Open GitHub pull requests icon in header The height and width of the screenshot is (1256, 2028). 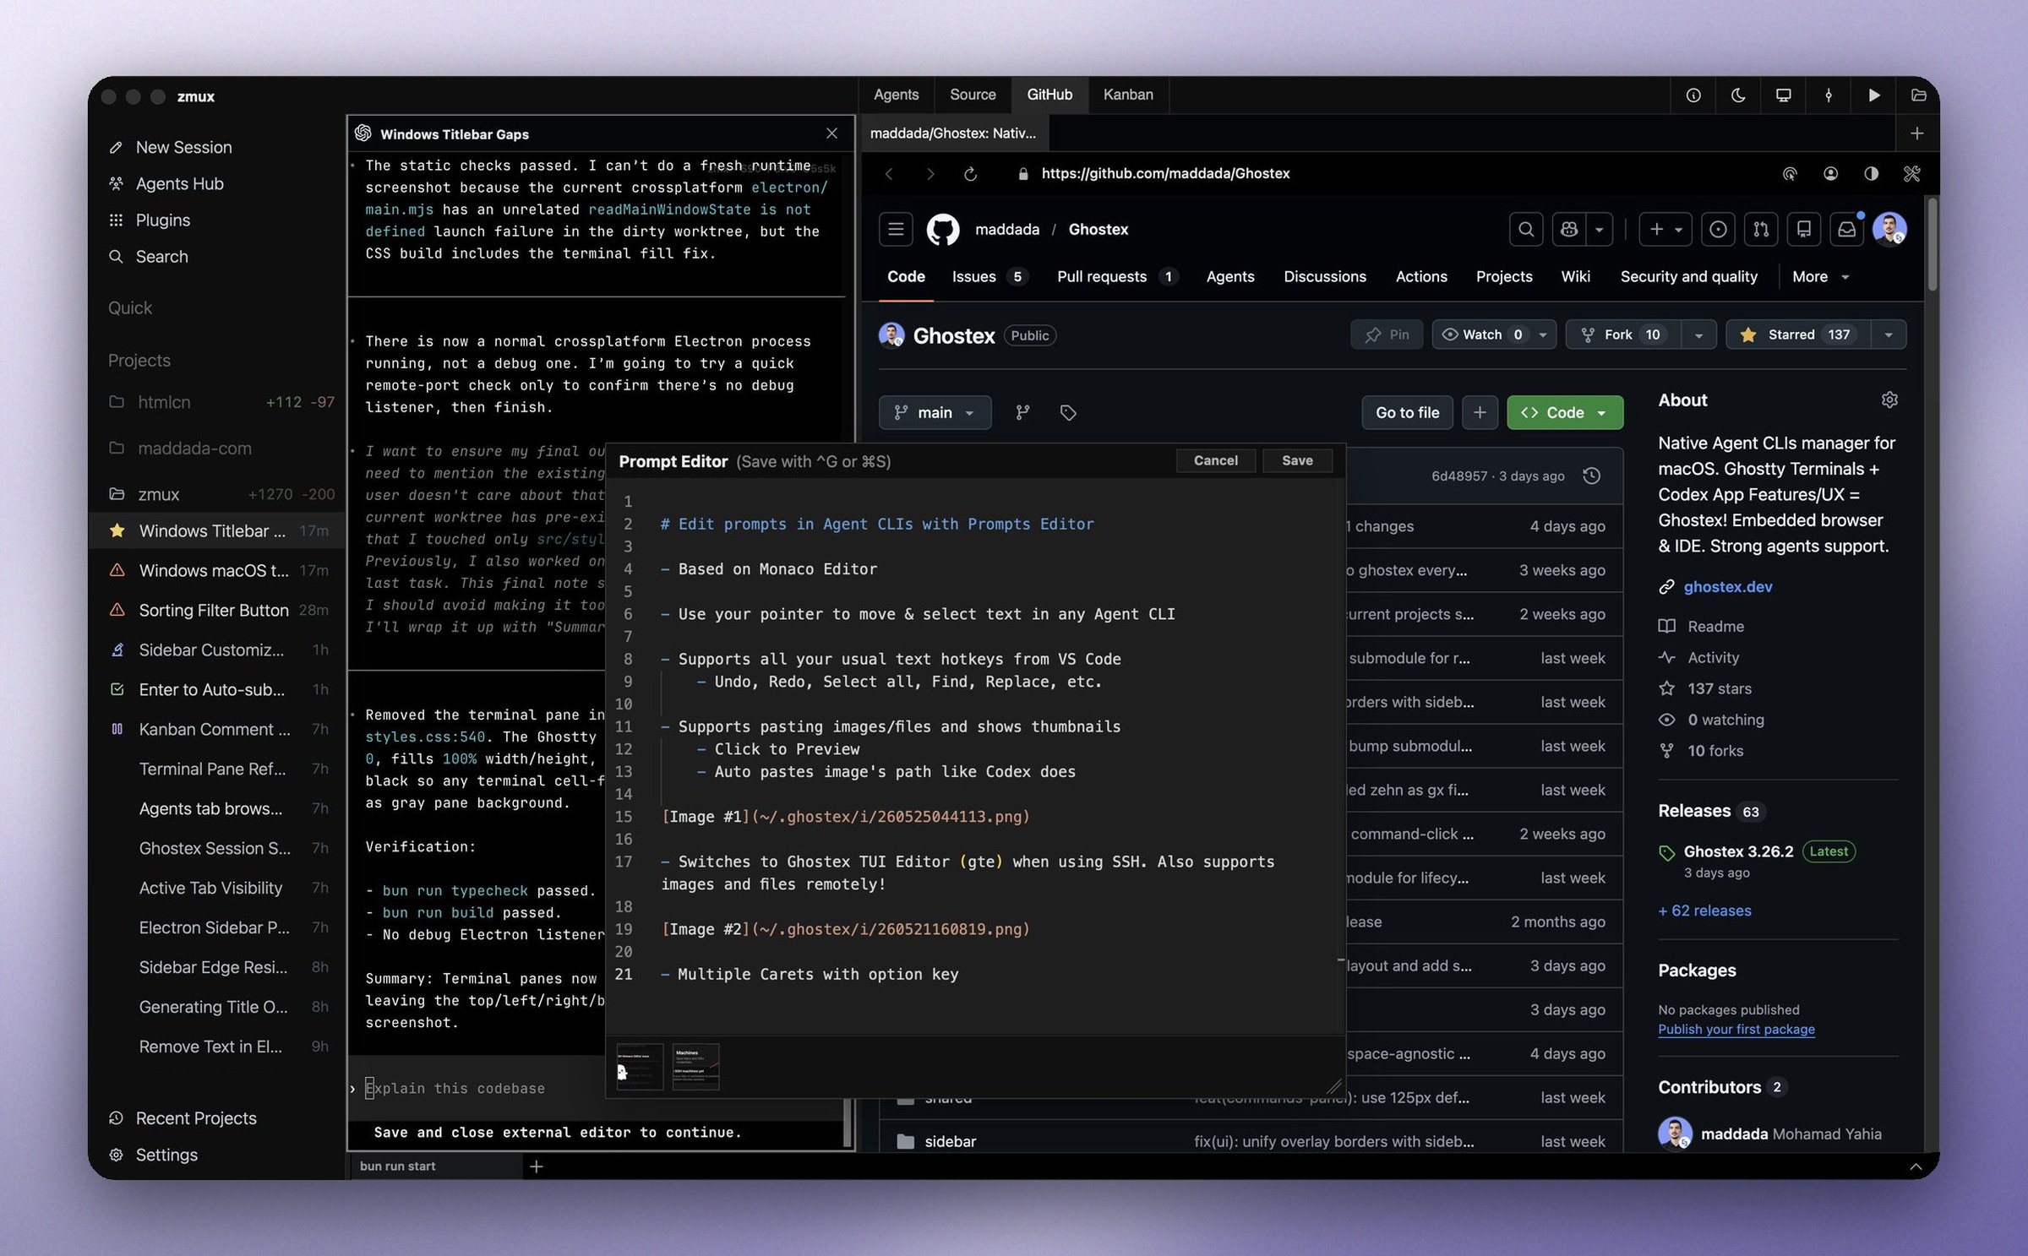pos(1761,229)
